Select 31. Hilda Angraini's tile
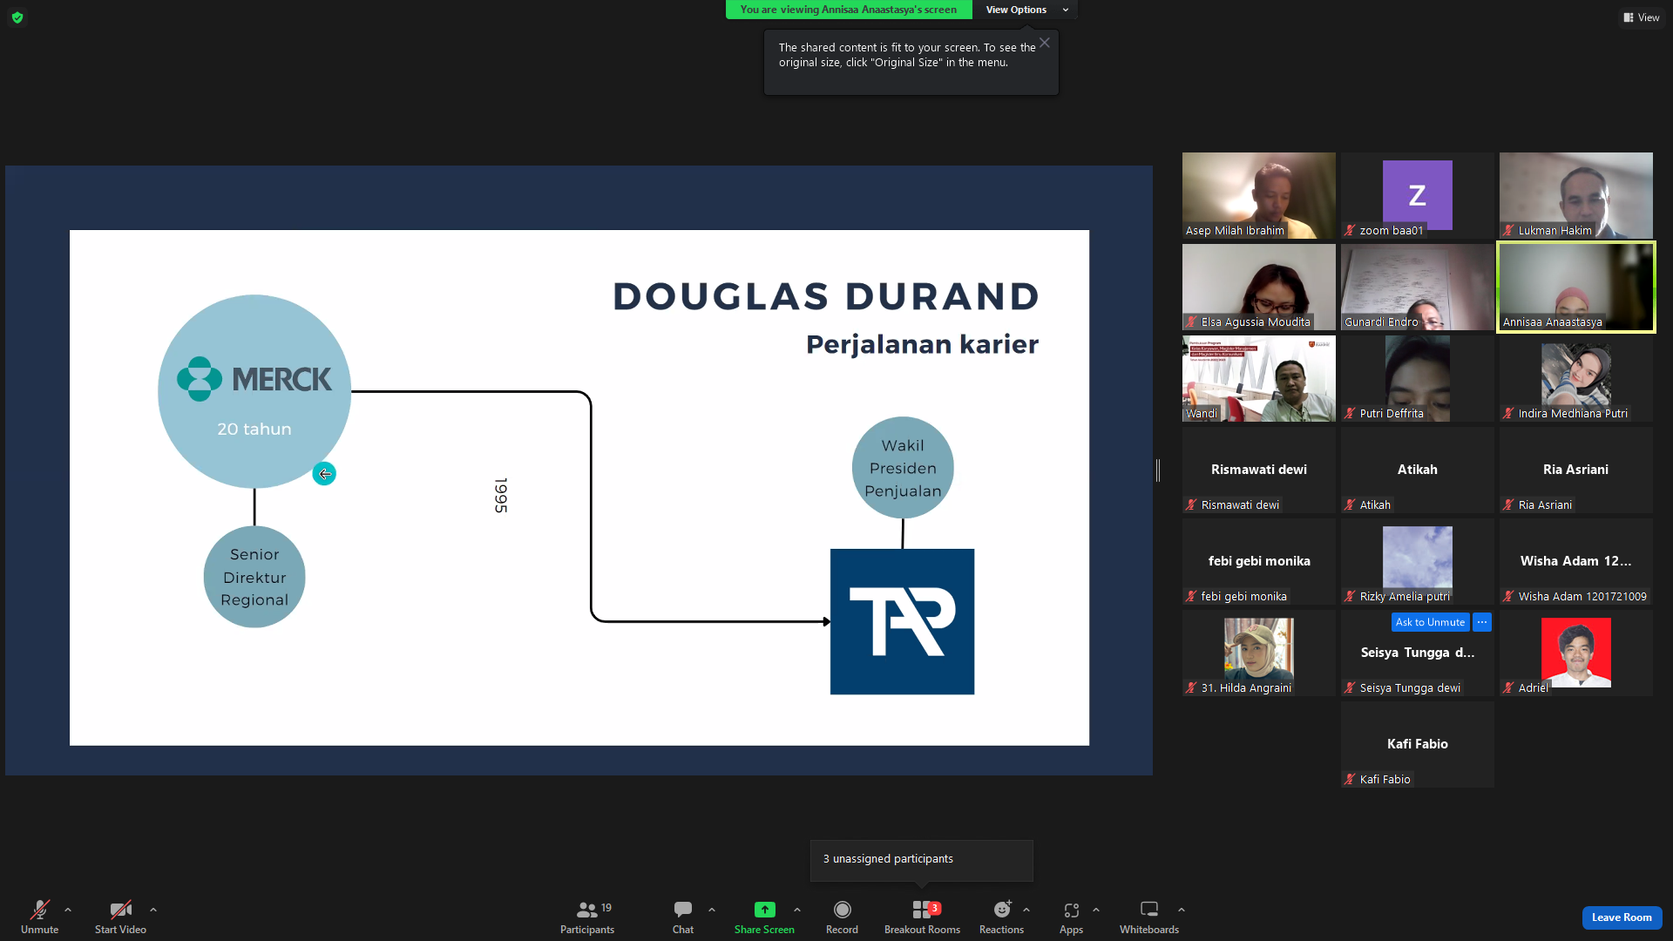 (1258, 653)
